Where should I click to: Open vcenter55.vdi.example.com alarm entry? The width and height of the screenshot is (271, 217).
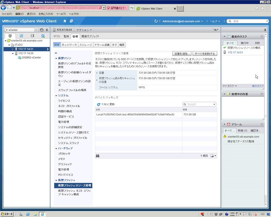[243, 137]
